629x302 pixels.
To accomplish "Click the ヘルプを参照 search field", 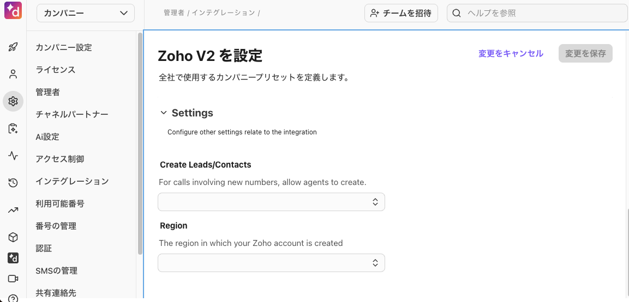I will 537,13.
